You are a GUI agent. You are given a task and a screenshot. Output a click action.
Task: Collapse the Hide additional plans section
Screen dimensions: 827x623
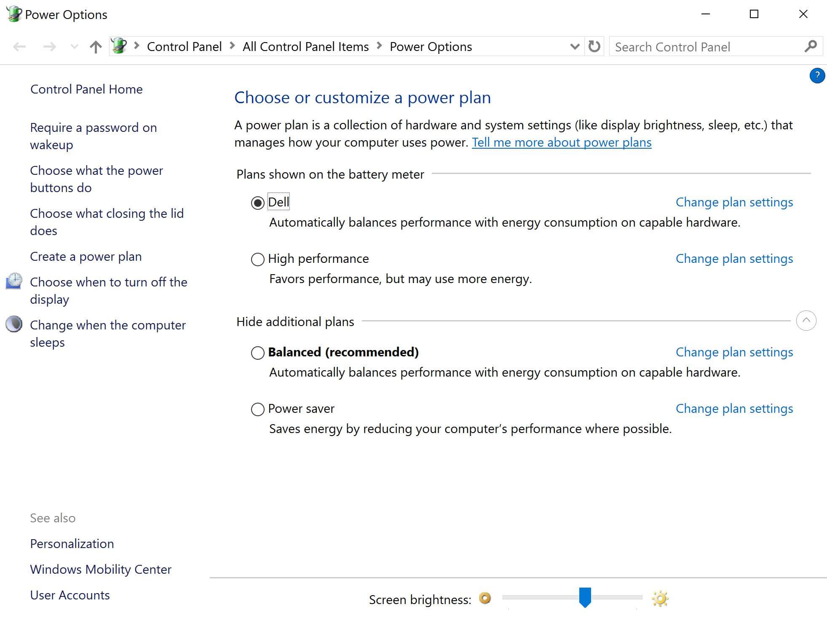coord(806,321)
